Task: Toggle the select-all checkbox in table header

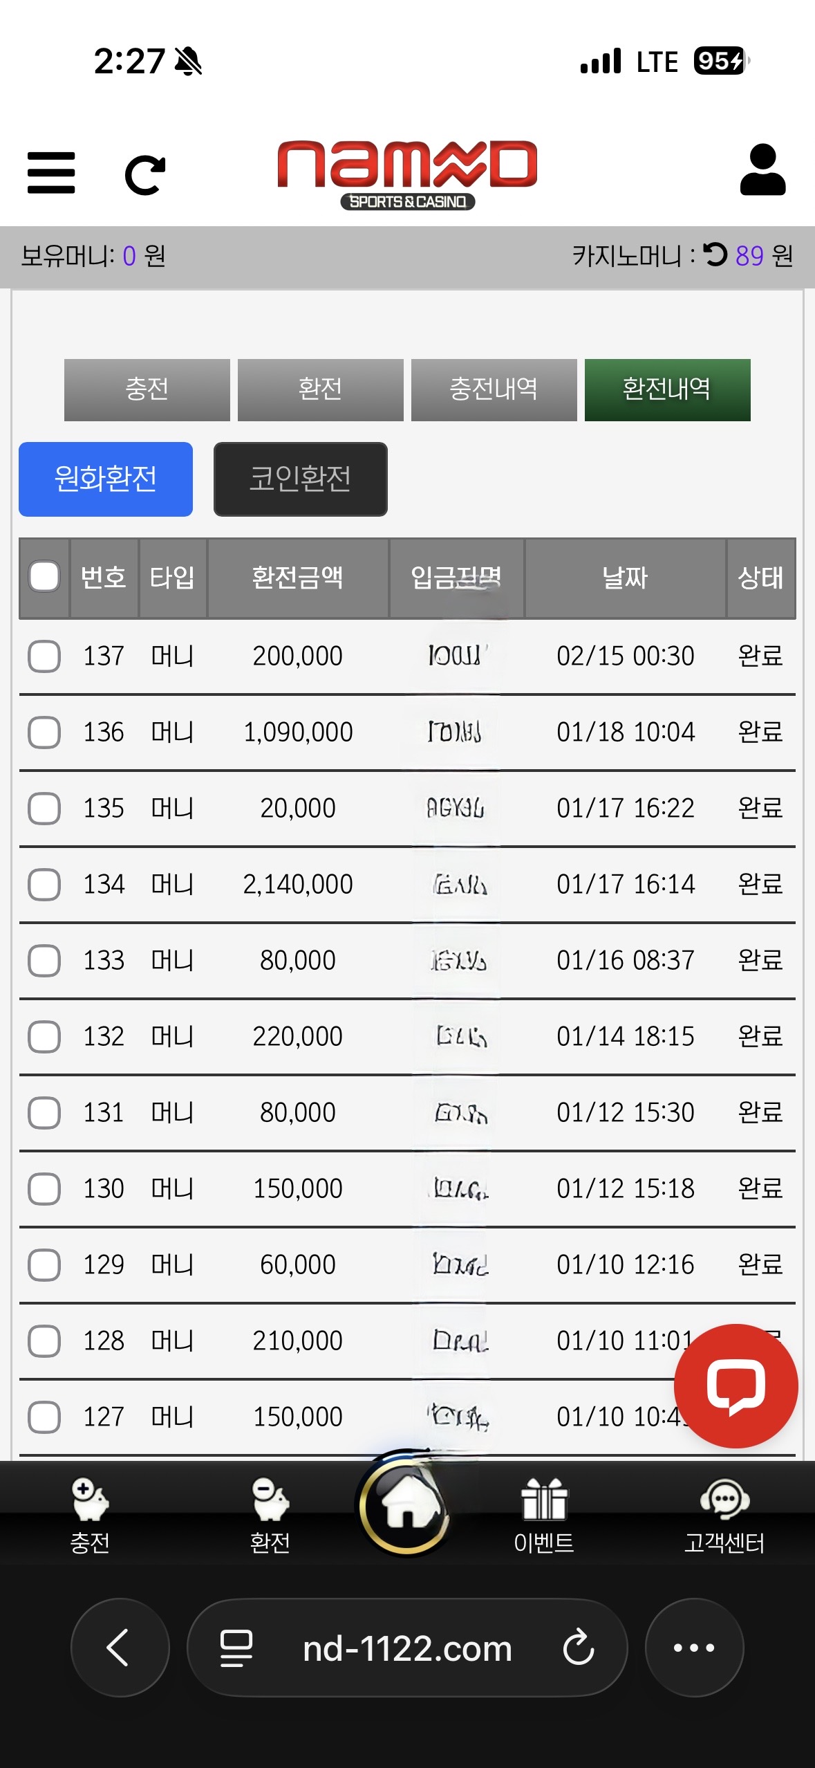Action: click(x=44, y=577)
